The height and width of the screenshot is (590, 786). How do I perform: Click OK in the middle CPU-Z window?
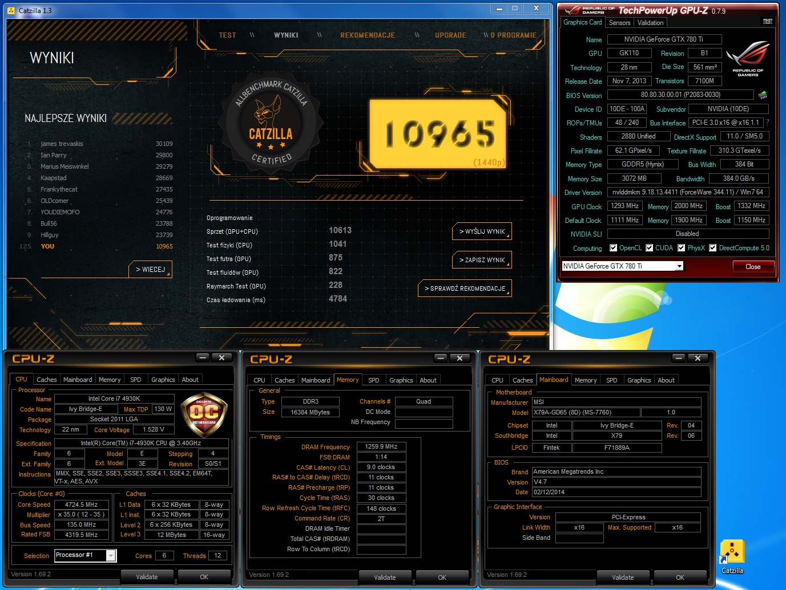tap(442, 577)
